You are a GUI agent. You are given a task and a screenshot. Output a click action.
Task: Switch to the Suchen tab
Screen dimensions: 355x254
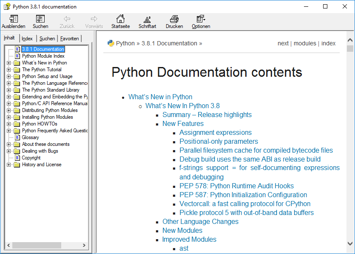(x=47, y=39)
